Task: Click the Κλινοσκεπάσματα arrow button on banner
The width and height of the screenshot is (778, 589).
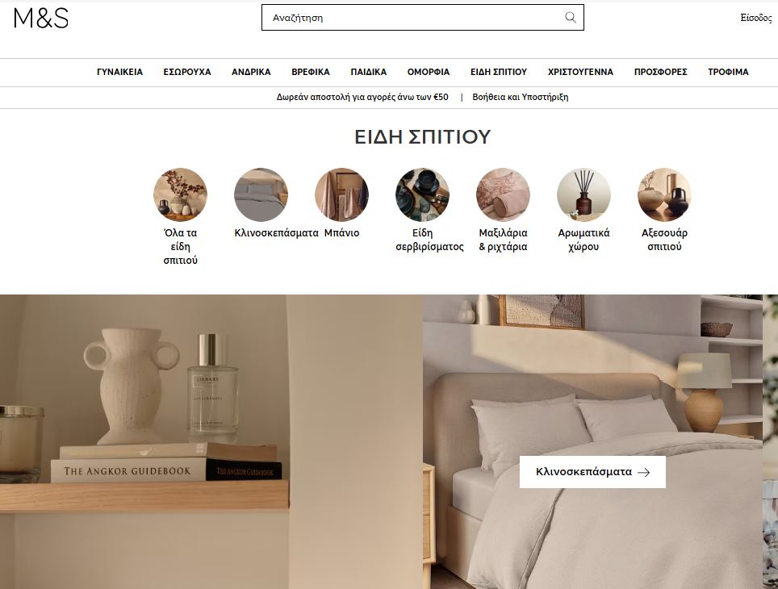Action: (592, 472)
